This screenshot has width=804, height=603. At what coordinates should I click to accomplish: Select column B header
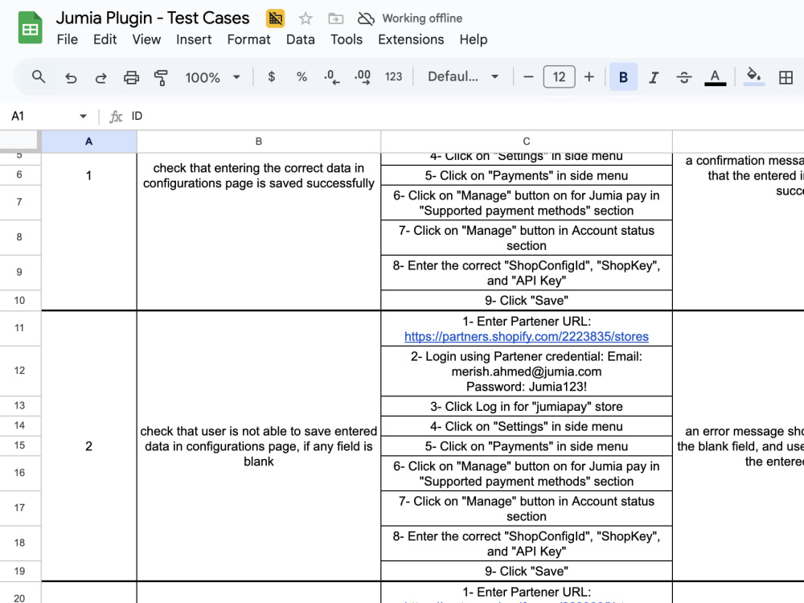pos(258,142)
